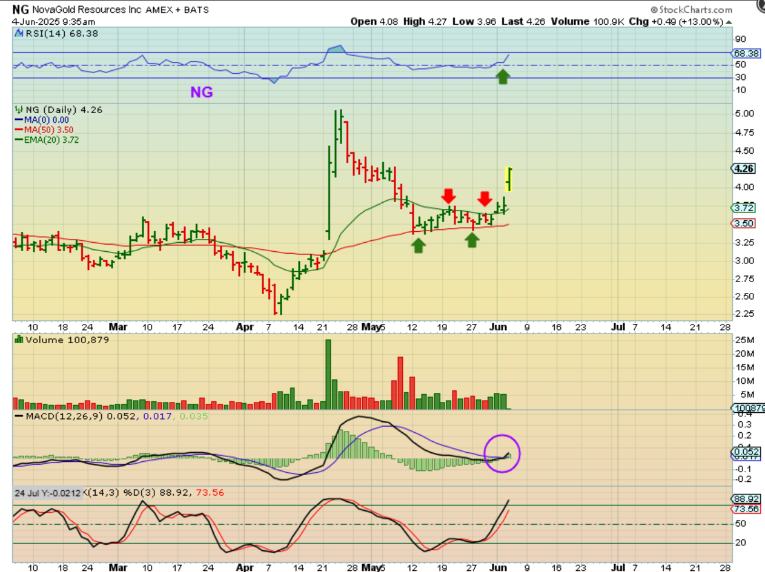Click the 25M volume axis label

pyautogui.click(x=744, y=341)
